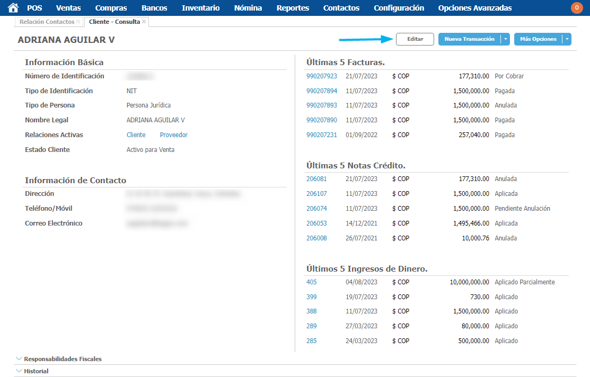
Task: Open money receipt 405
Action: pyautogui.click(x=311, y=282)
